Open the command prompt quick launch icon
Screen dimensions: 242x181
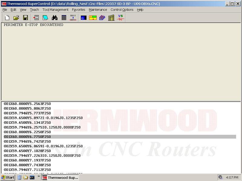pos(32,178)
